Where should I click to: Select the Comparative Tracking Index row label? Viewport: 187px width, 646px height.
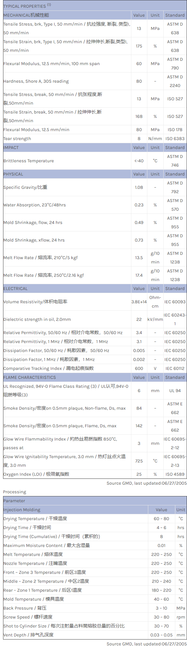pyautogui.click(x=49, y=368)
